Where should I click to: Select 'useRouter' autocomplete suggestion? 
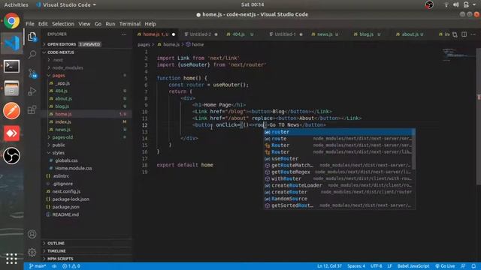(339, 158)
